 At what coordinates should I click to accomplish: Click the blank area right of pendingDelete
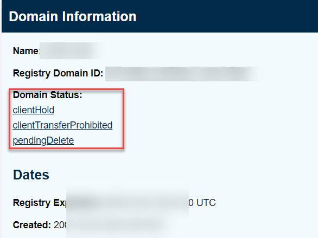pos(98,140)
